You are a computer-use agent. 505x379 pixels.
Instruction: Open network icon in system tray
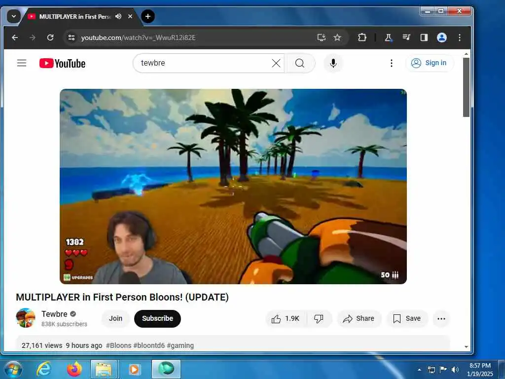point(431,370)
